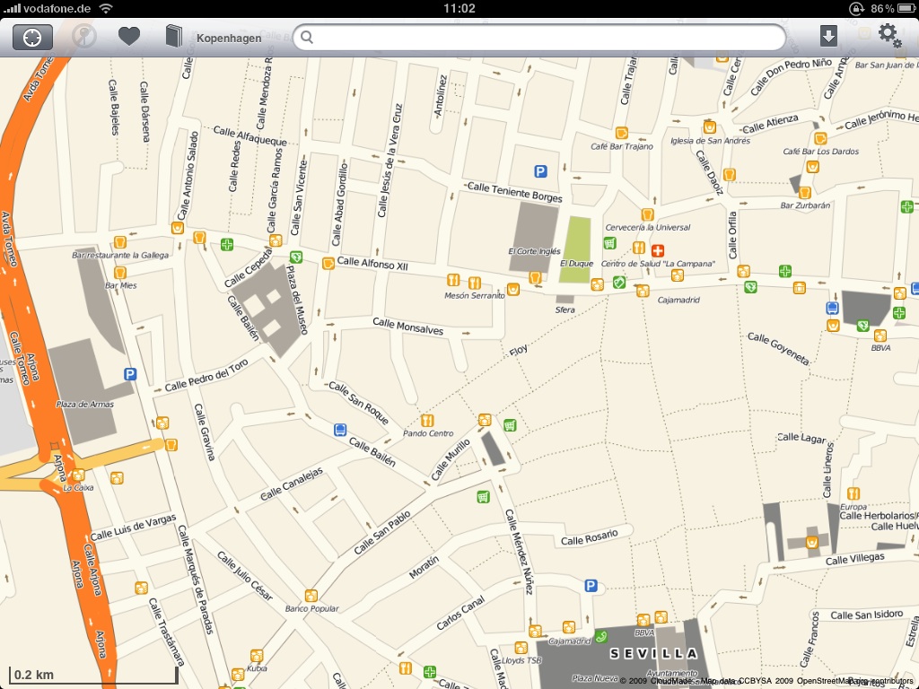Screen dimensions: 919x689
Task: Click the green pharmacy cross near Calle Alfaqueque
Action: tap(225, 243)
